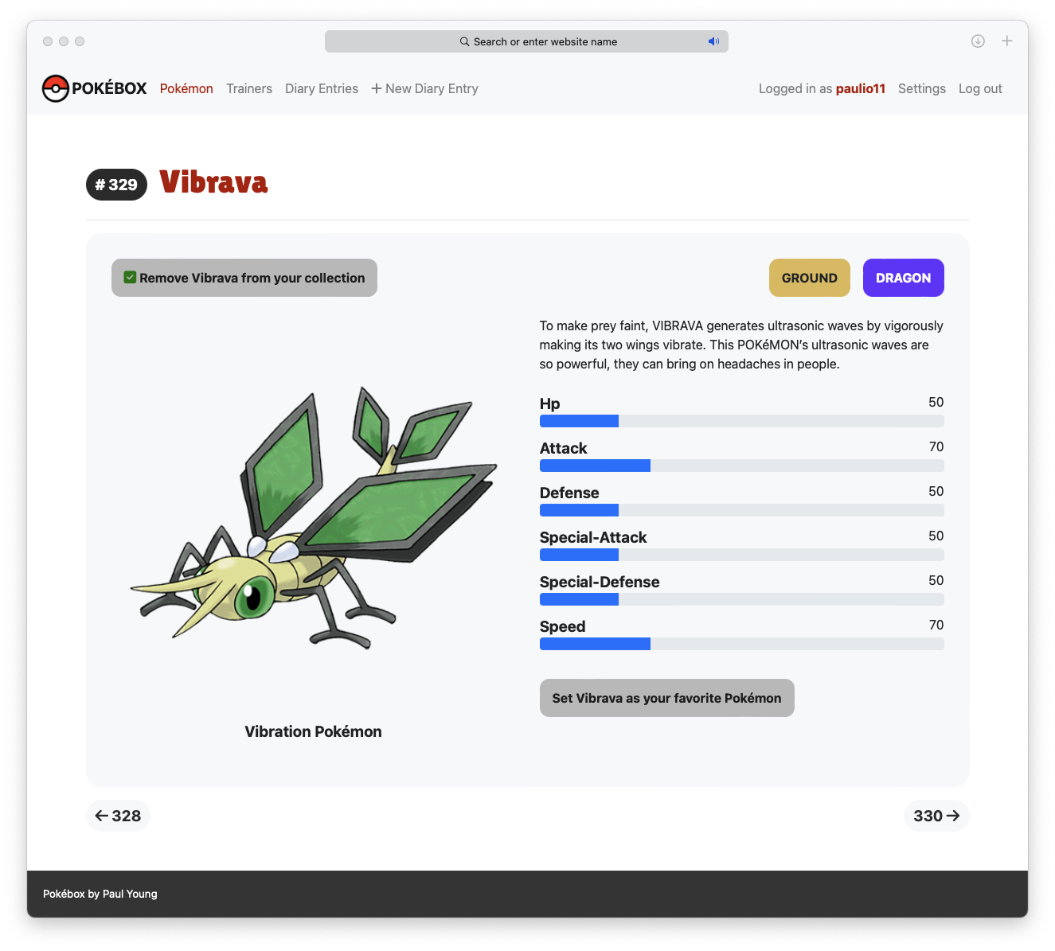The height and width of the screenshot is (951, 1055).
Task: Click the left arrow next to 328
Action: (102, 816)
